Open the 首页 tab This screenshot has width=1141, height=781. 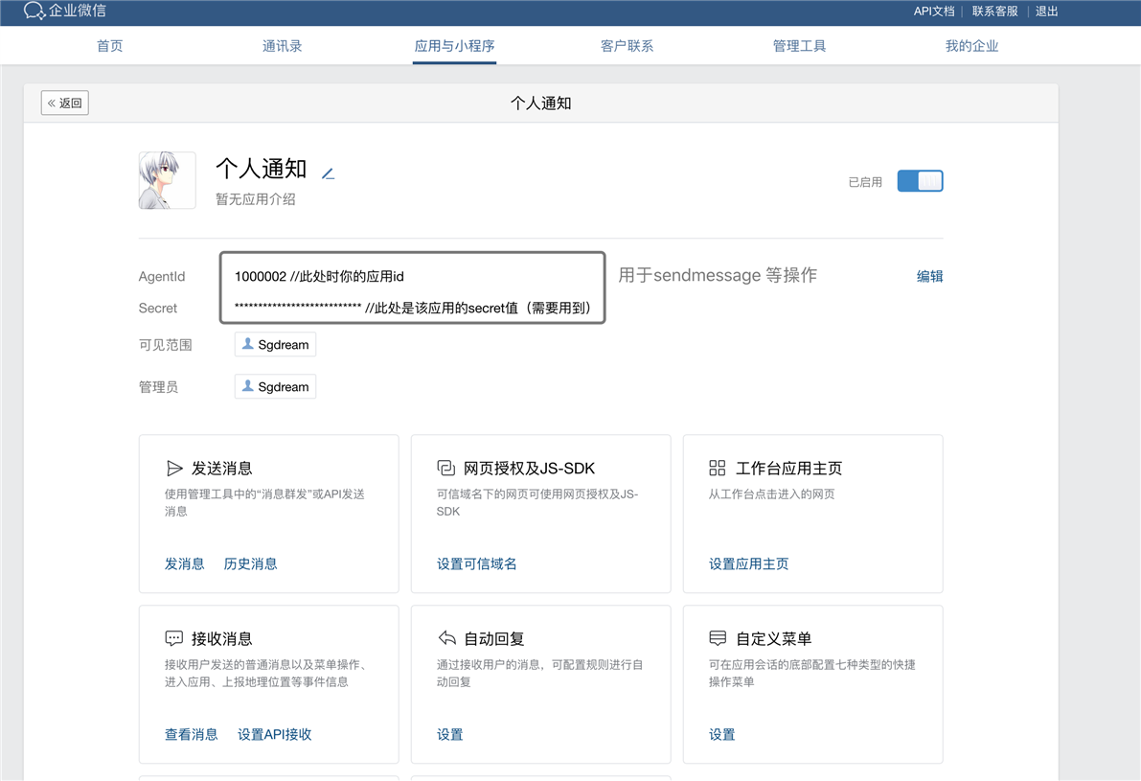pos(110,46)
